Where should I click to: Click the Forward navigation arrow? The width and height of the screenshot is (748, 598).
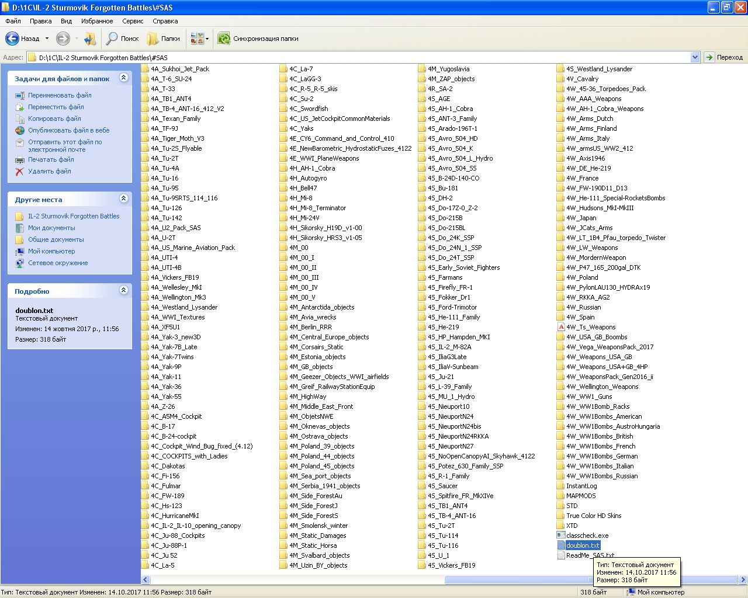[63, 39]
